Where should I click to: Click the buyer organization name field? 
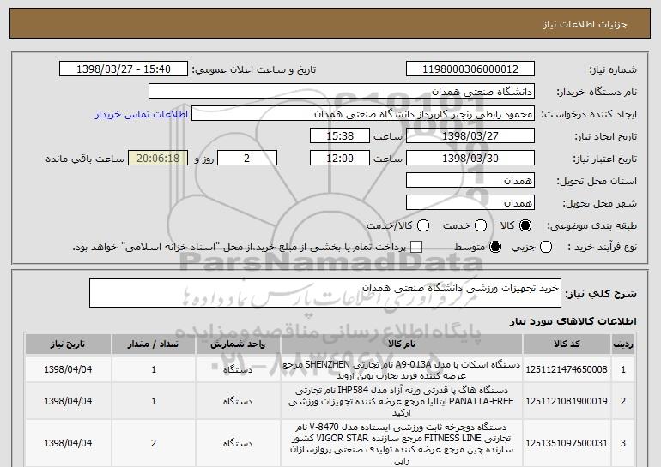tap(342, 92)
